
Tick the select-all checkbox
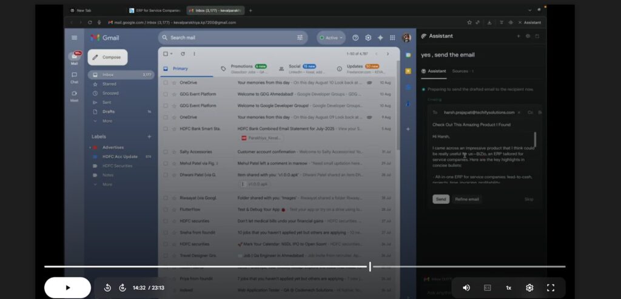(166, 54)
